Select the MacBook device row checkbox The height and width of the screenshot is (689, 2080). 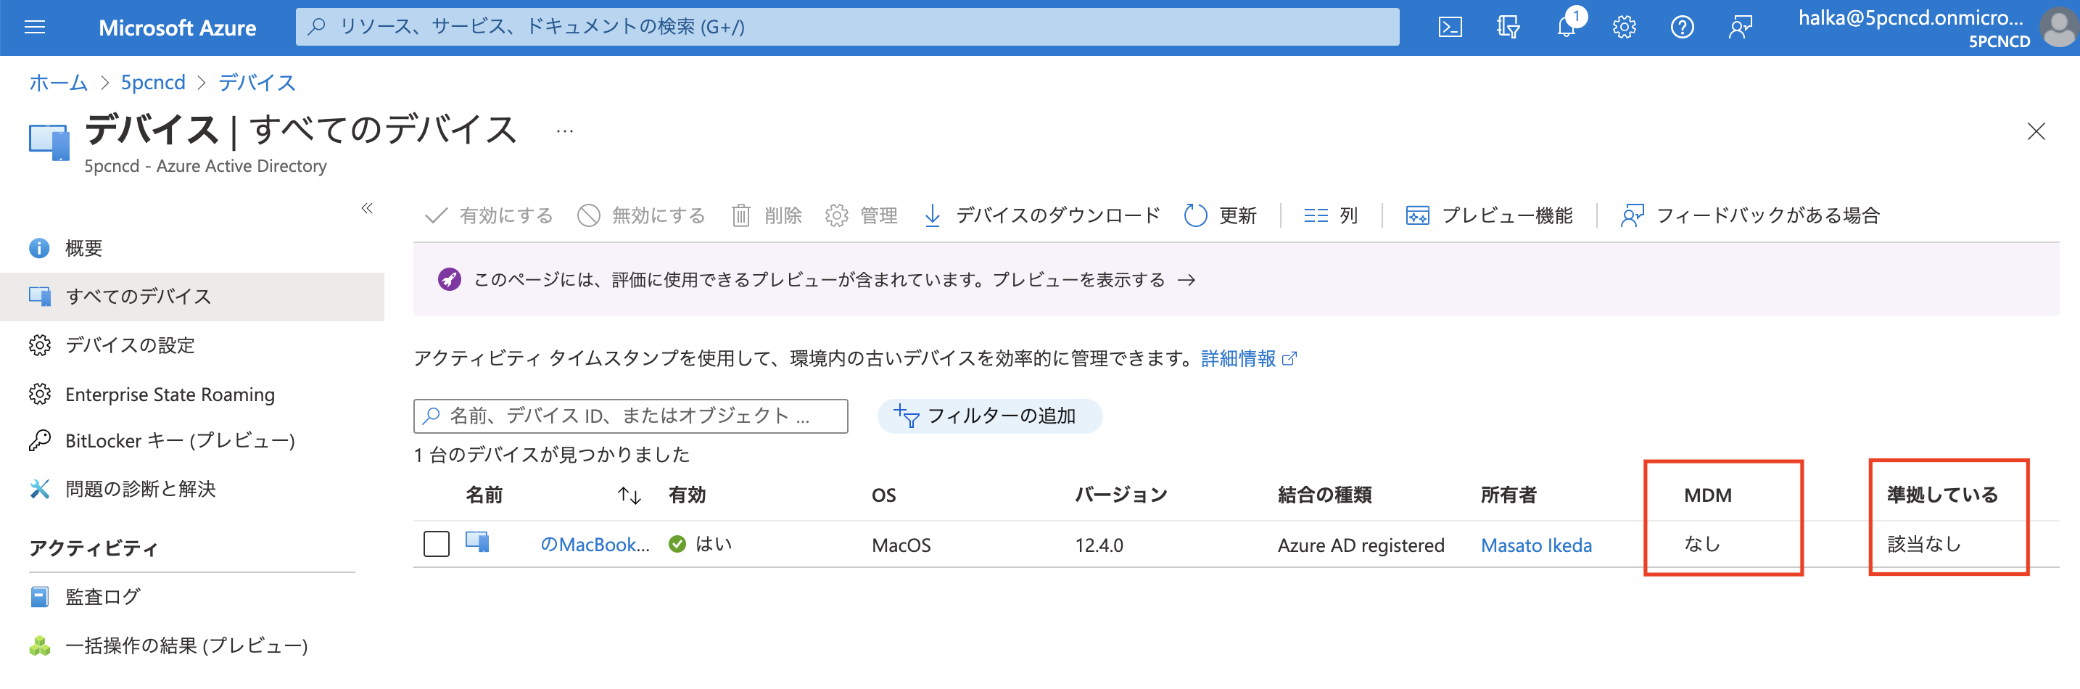pyautogui.click(x=436, y=544)
